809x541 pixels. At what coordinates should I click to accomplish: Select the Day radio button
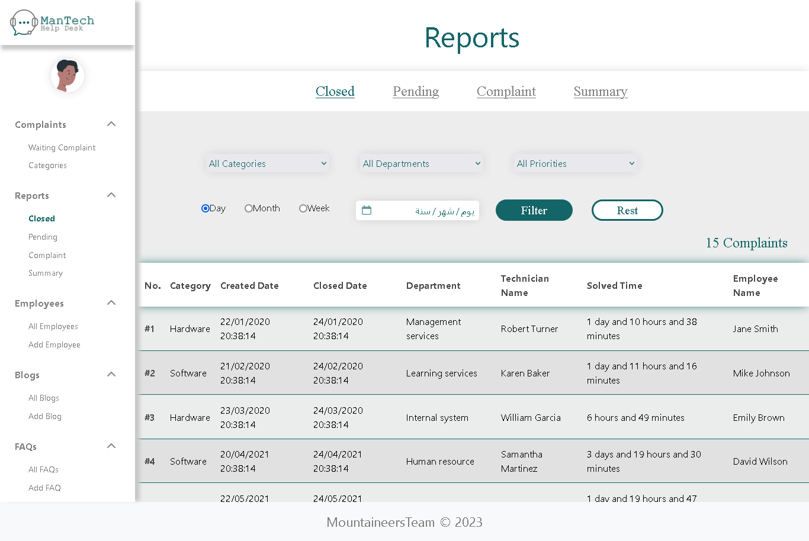206,208
